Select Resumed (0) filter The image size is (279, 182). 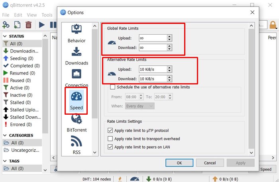pyautogui.click(x=22, y=73)
